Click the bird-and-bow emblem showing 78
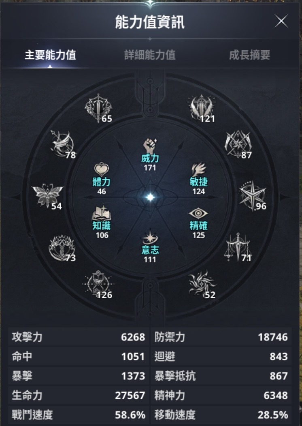The height and width of the screenshot is (426, 302). (62, 143)
